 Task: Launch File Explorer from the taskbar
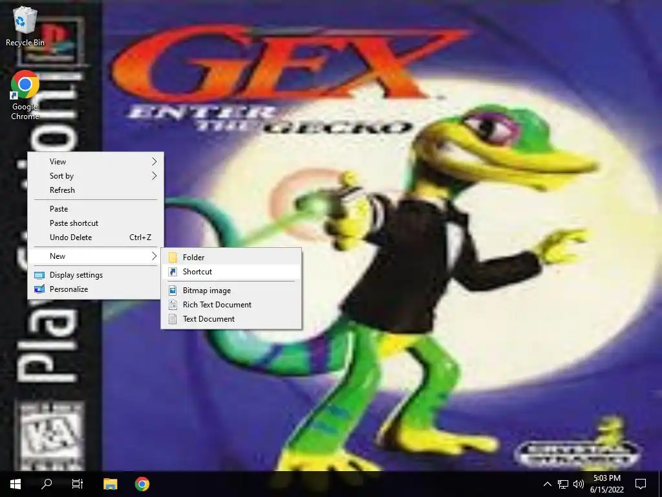111,484
